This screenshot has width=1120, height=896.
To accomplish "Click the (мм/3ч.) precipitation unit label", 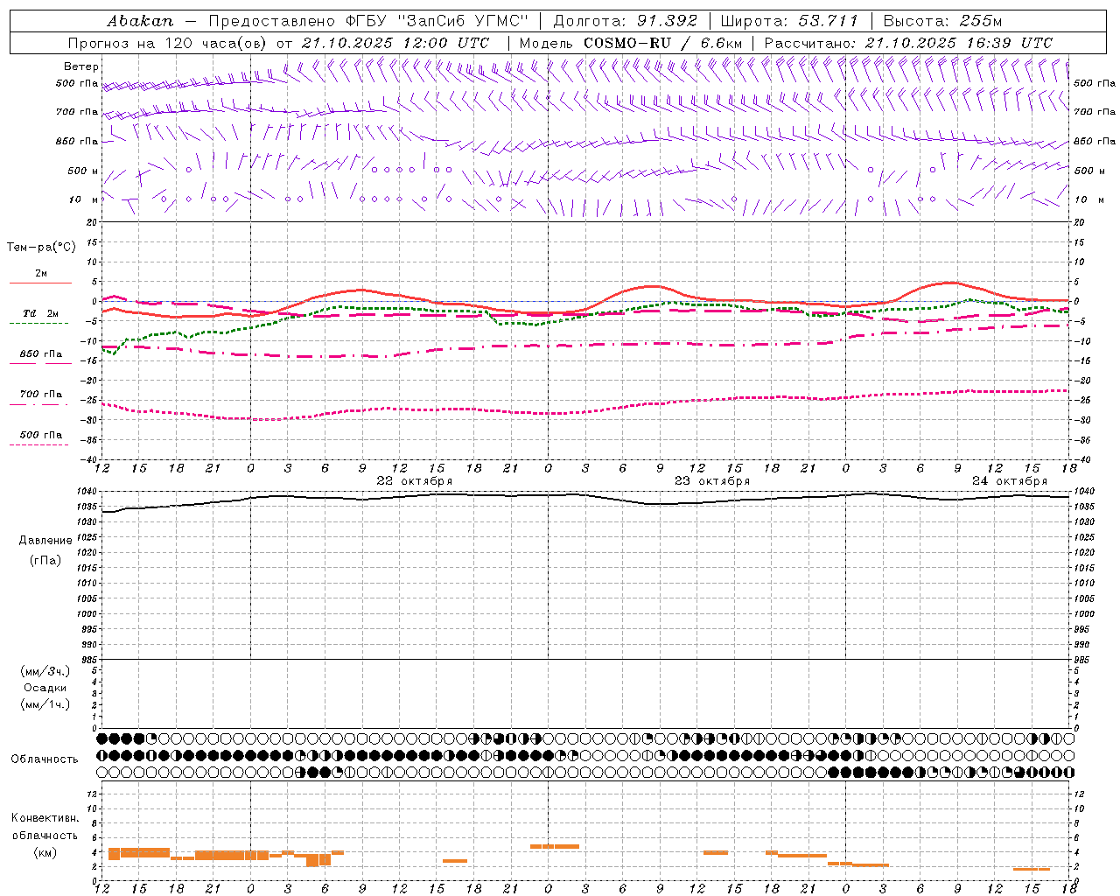I will pyautogui.click(x=45, y=672).
